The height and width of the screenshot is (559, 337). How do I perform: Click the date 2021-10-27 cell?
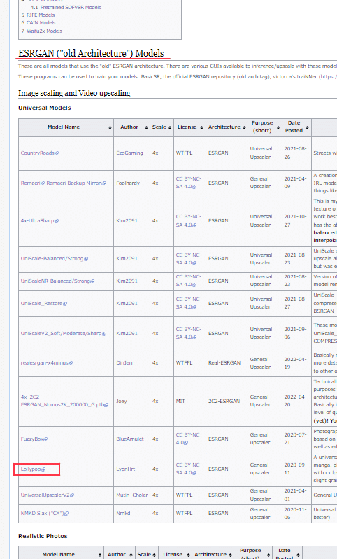(x=295, y=220)
